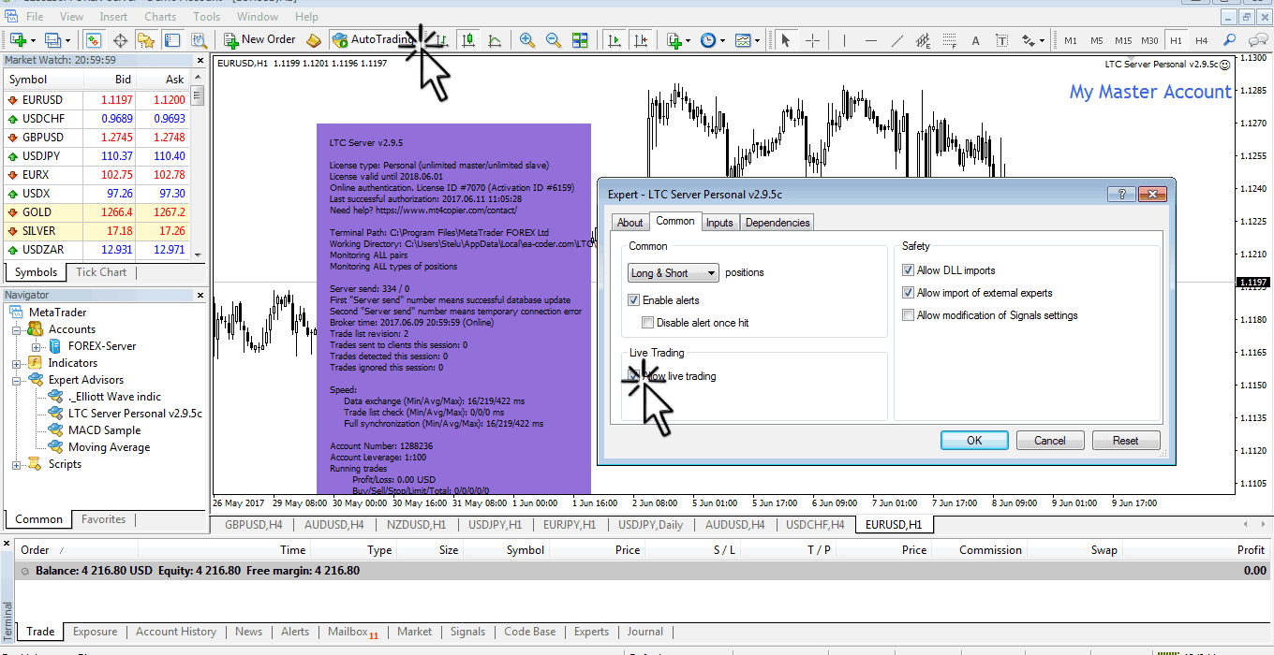Click Cancel in the Expert dialog
This screenshot has height=655, width=1274.
tap(1050, 441)
